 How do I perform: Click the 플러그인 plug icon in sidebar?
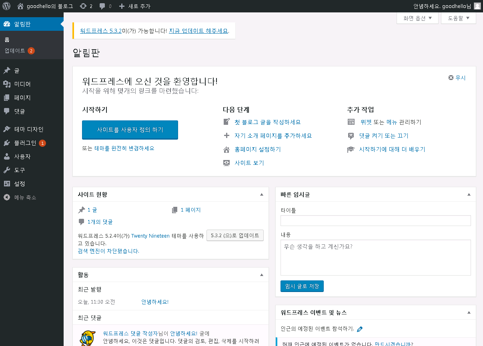(7, 143)
